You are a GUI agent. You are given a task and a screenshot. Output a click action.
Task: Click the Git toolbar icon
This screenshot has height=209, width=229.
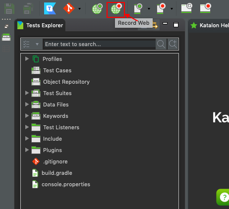[x=69, y=8]
